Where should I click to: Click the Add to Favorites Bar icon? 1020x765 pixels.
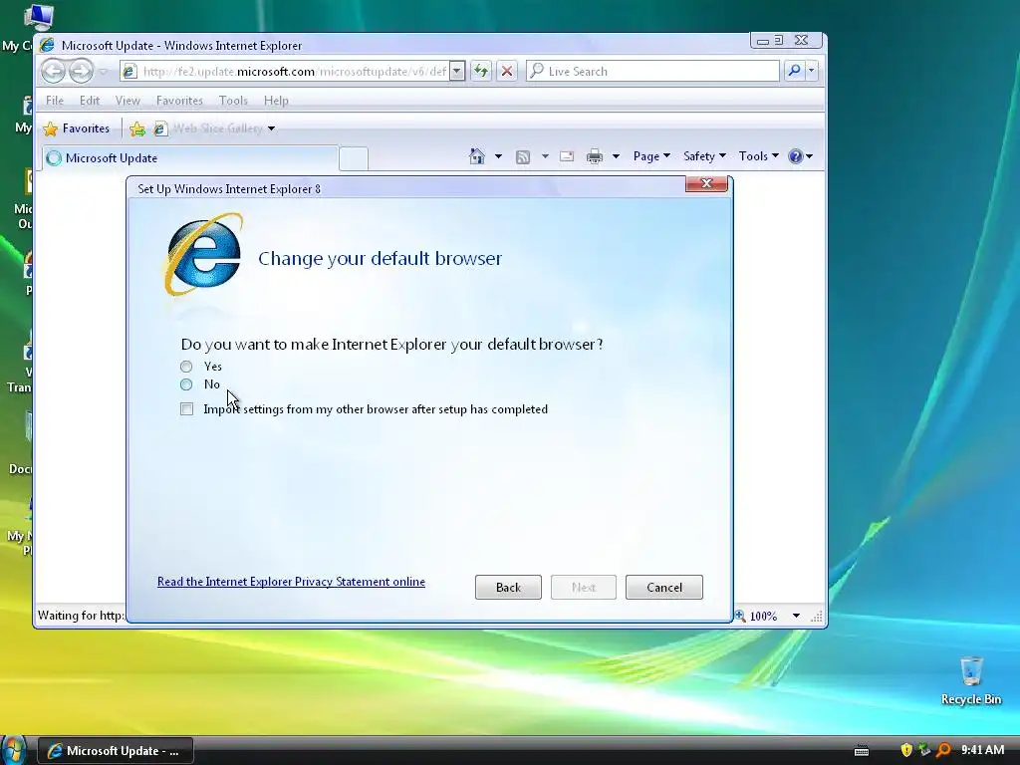[x=137, y=128]
